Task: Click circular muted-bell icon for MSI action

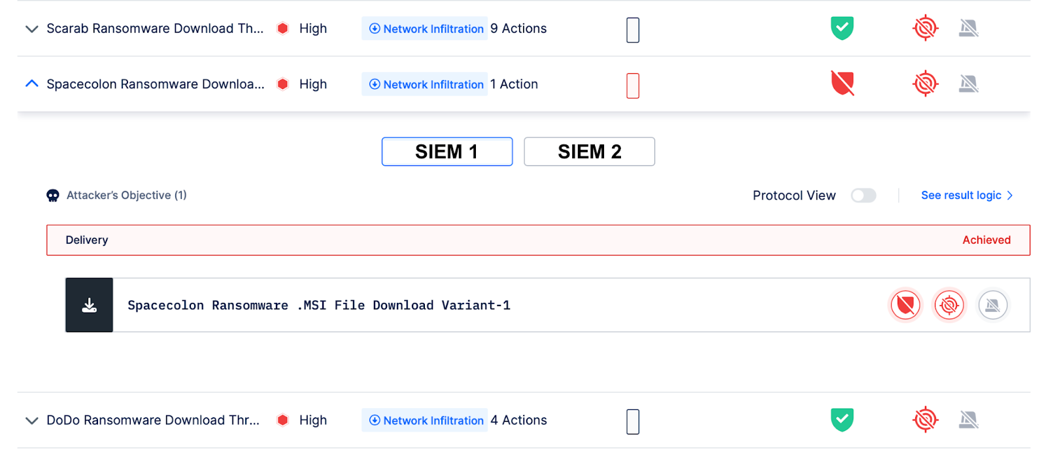Action: [992, 305]
